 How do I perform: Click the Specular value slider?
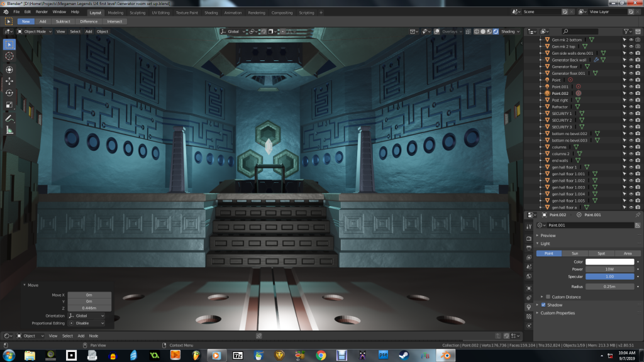pyautogui.click(x=609, y=277)
